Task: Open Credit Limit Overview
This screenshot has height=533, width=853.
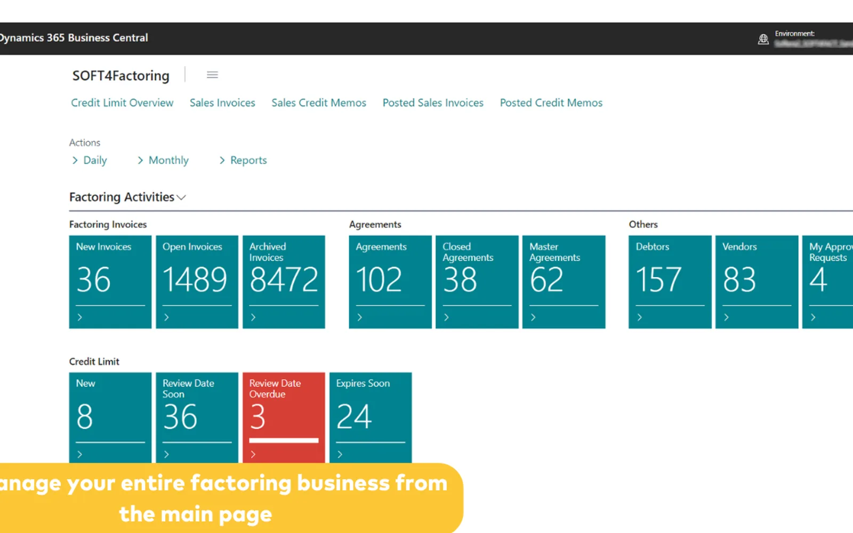Action: point(122,103)
